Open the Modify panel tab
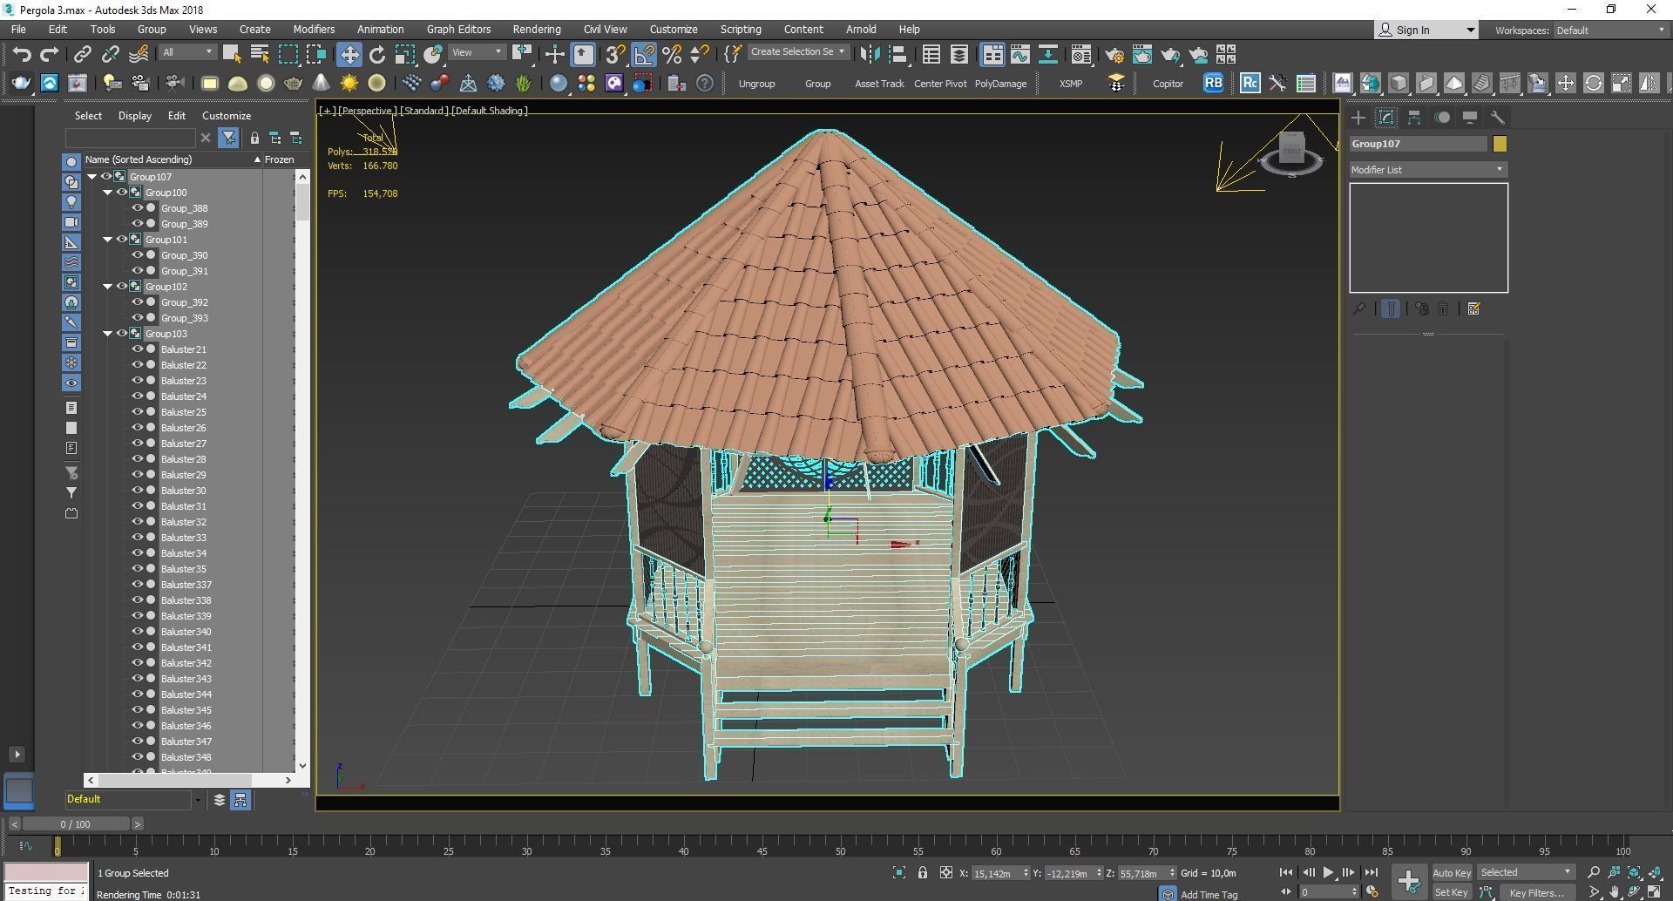This screenshot has height=901, width=1673. coord(1385,118)
